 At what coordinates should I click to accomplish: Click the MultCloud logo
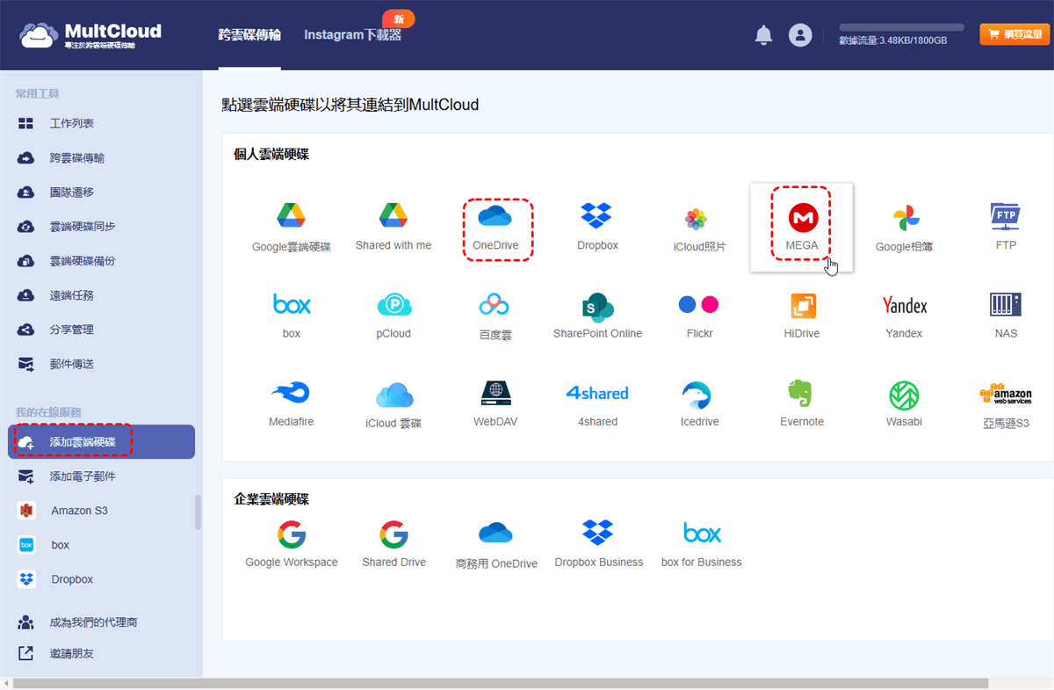pyautogui.click(x=91, y=35)
